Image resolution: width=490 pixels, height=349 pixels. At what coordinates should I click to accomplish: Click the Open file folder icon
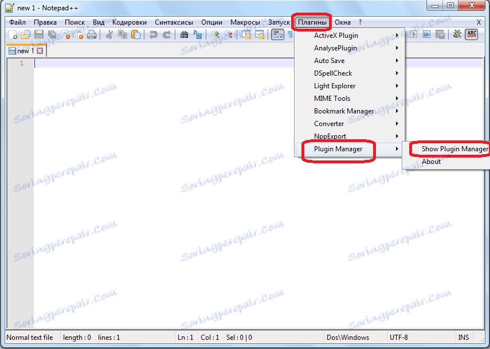point(26,34)
